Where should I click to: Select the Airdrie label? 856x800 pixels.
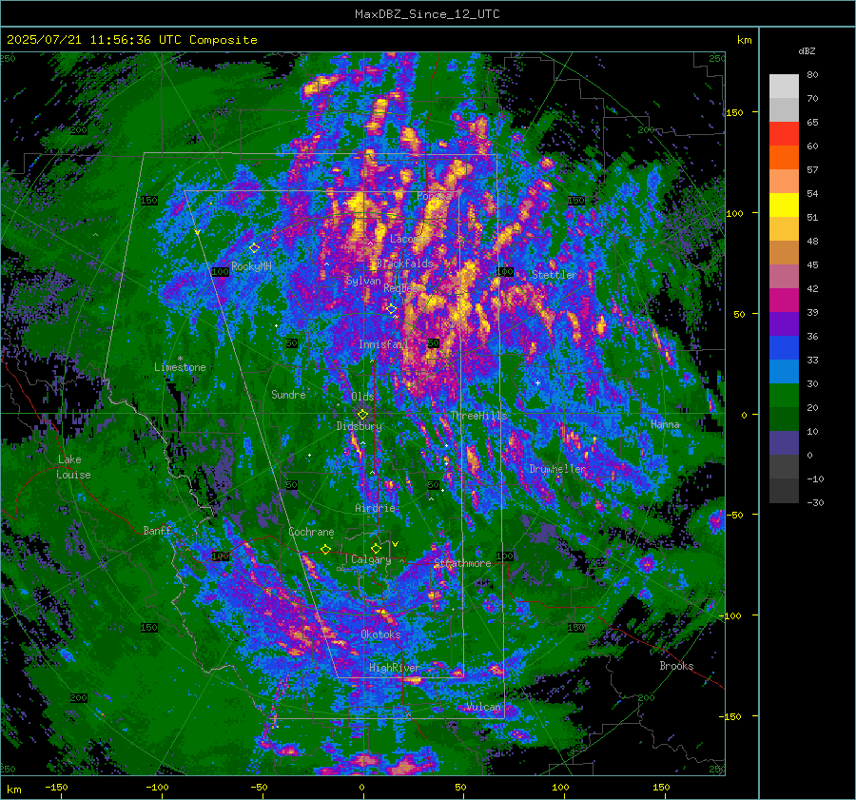coord(375,508)
